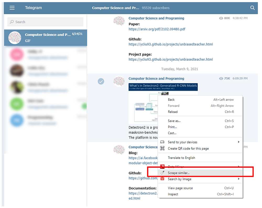Image resolution: width=262 pixels, height=208 pixels.
Task: Select Back in context menu
Action: pyautogui.click(x=200, y=100)
